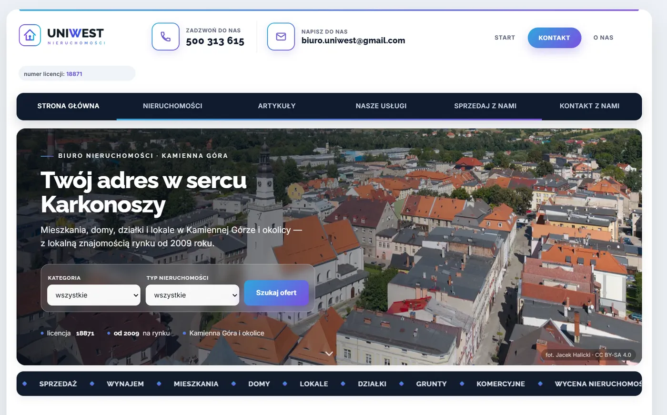Click the envelope icon next to Napisz do nas
This screenshot has height=415, width=667.
[x=281, y=37]
